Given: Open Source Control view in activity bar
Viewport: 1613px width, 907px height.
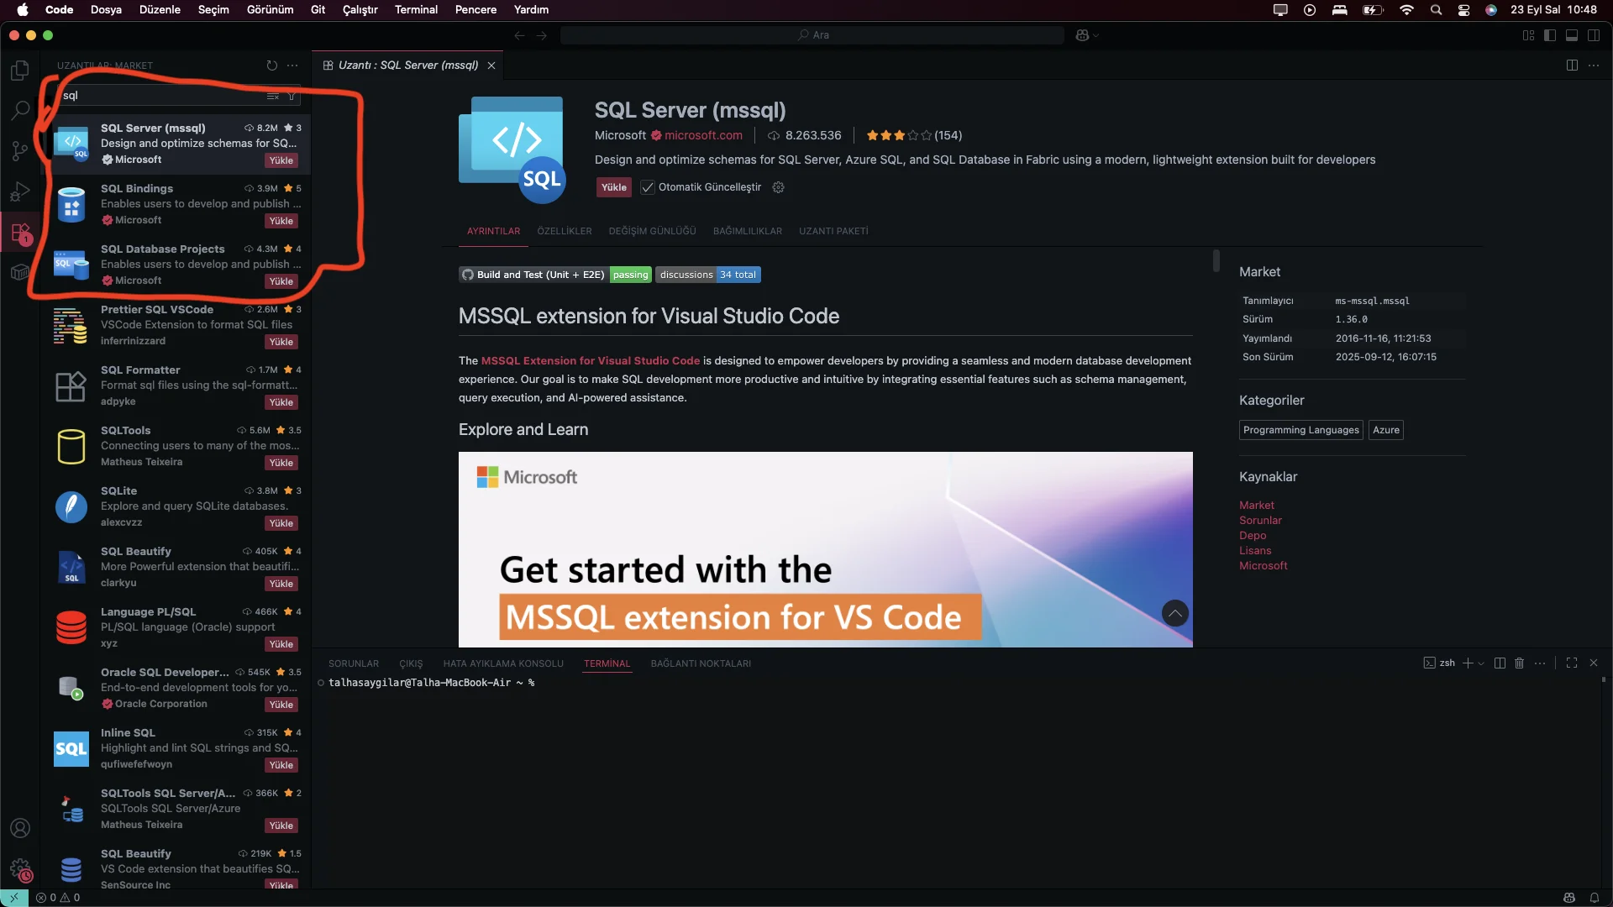Looking at the screenshot, I should (x=20, y=151).
